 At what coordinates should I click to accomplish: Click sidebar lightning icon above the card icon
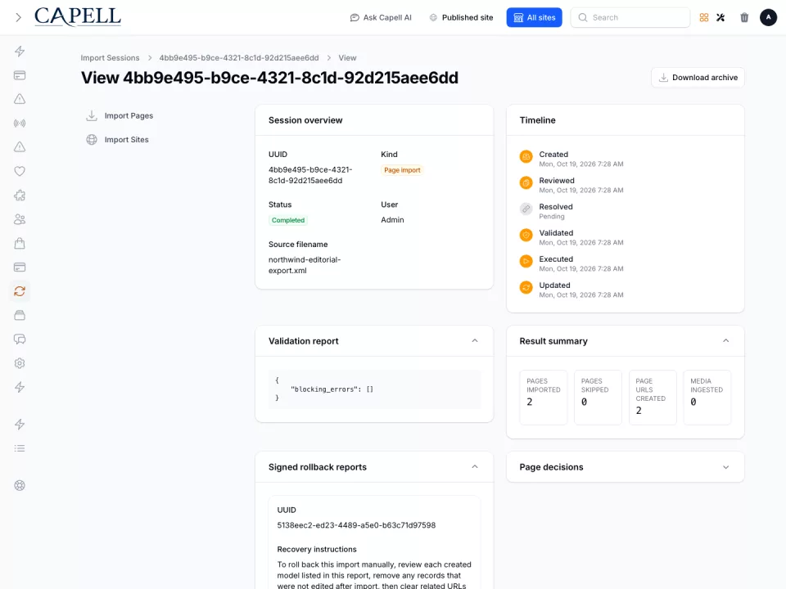(20, 51)
